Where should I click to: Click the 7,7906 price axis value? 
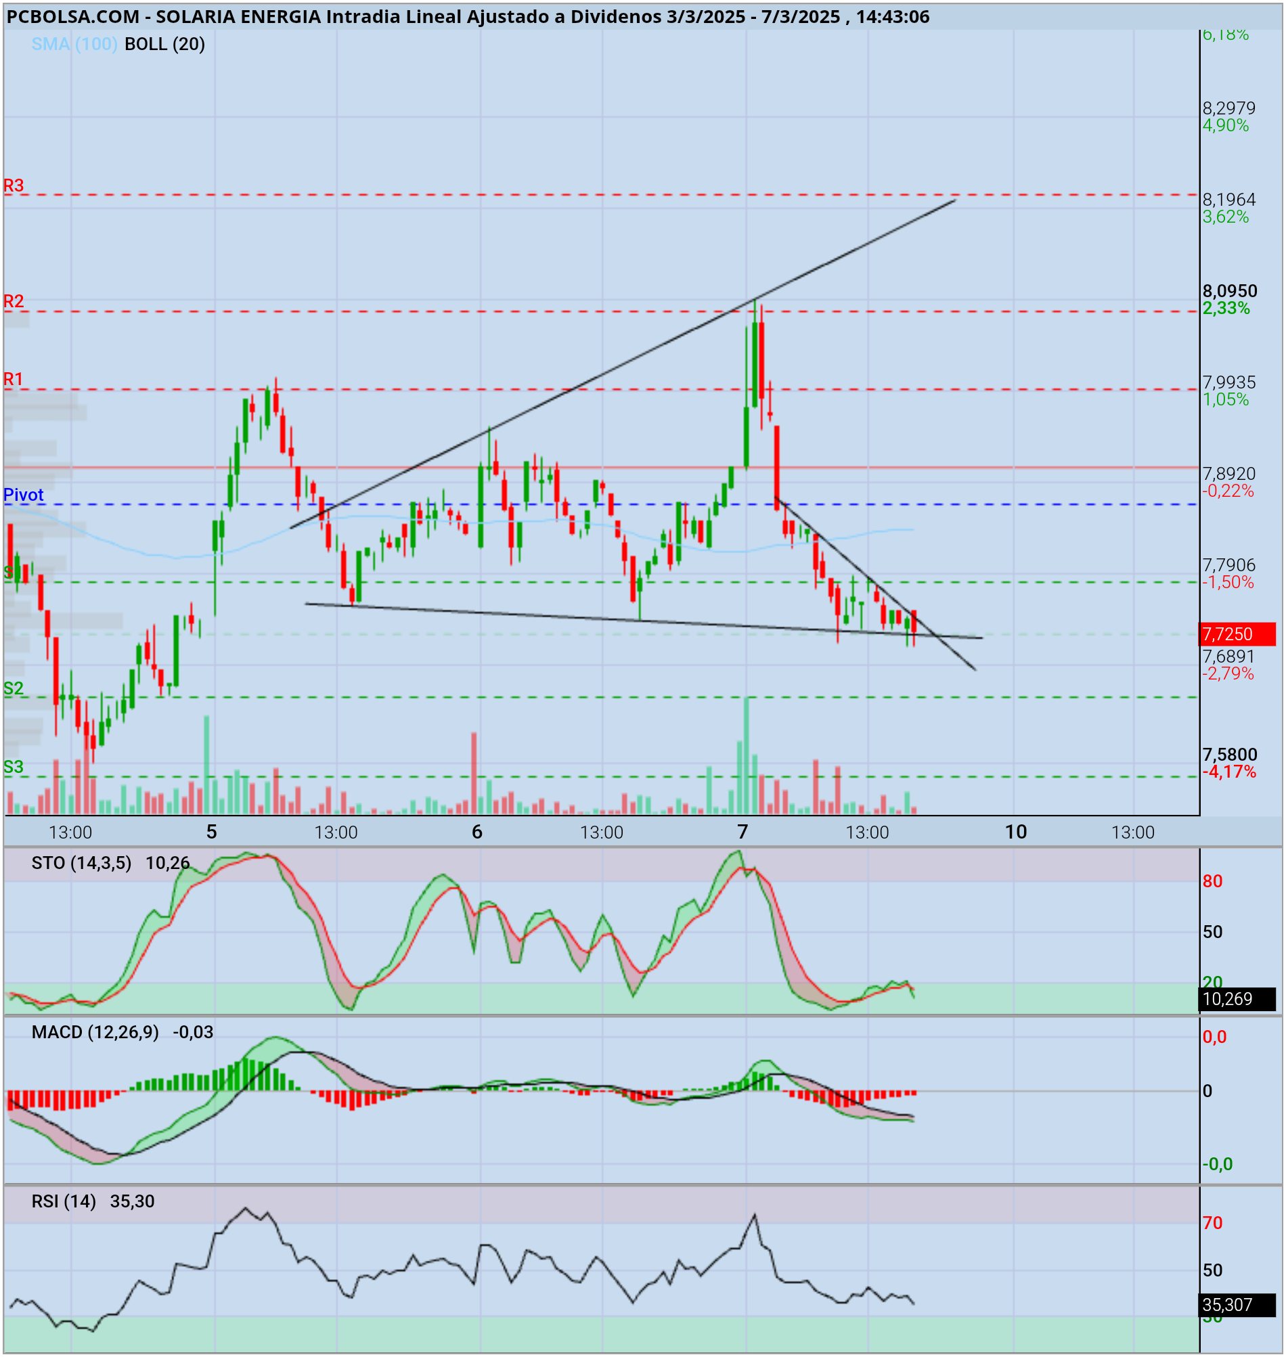[1229, 564]
